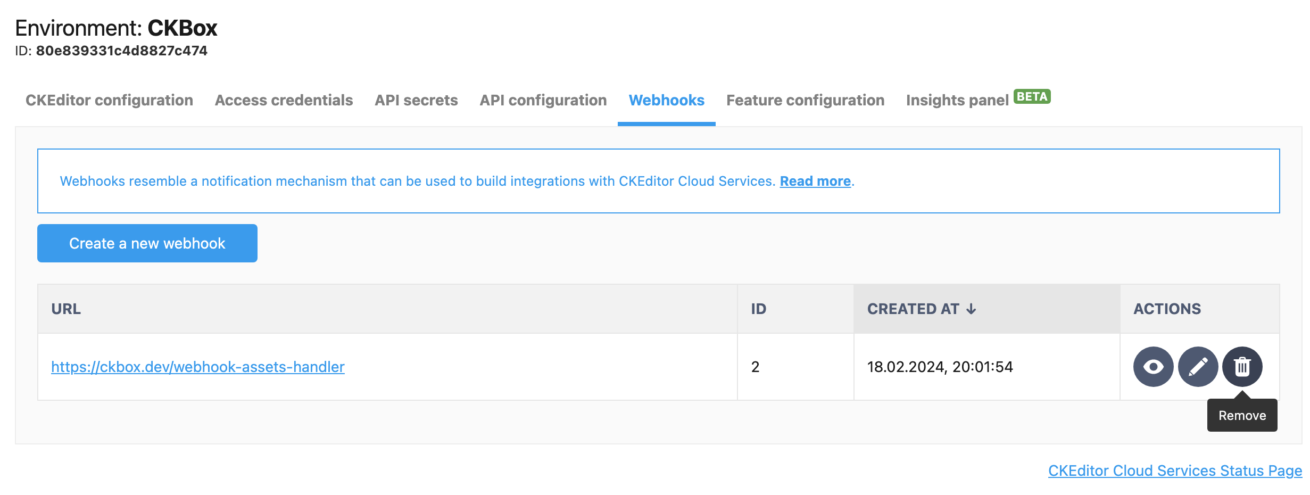The height and width of the screenshot is (495, 1310).
Task: Open the Insights panel tab
Action: tap(957, 101)
